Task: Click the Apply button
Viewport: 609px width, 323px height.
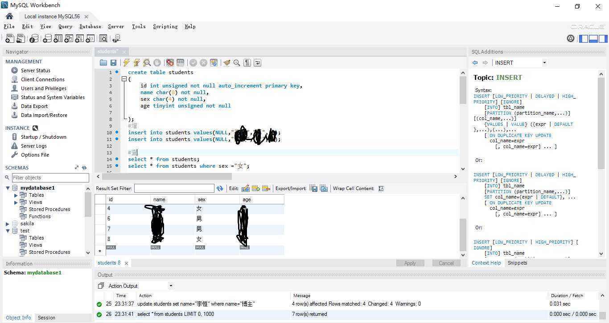Action: click(410, 263)
